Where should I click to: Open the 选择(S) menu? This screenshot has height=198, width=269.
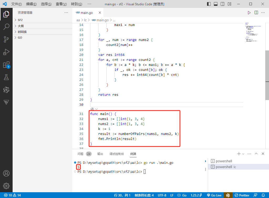click(46, 4)
